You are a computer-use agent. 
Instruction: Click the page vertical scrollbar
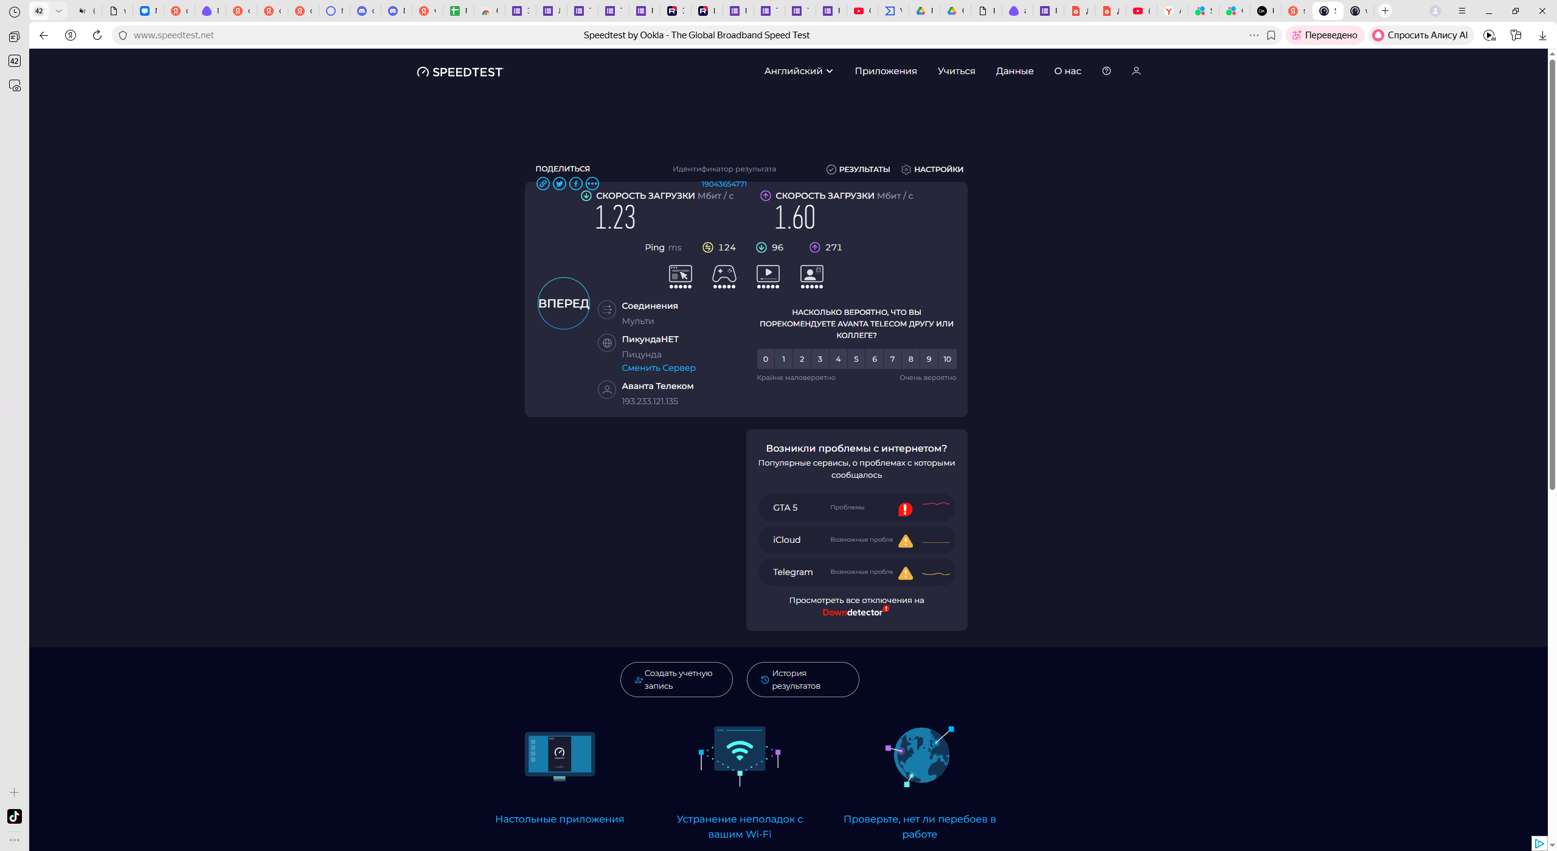pos(1552,274)
